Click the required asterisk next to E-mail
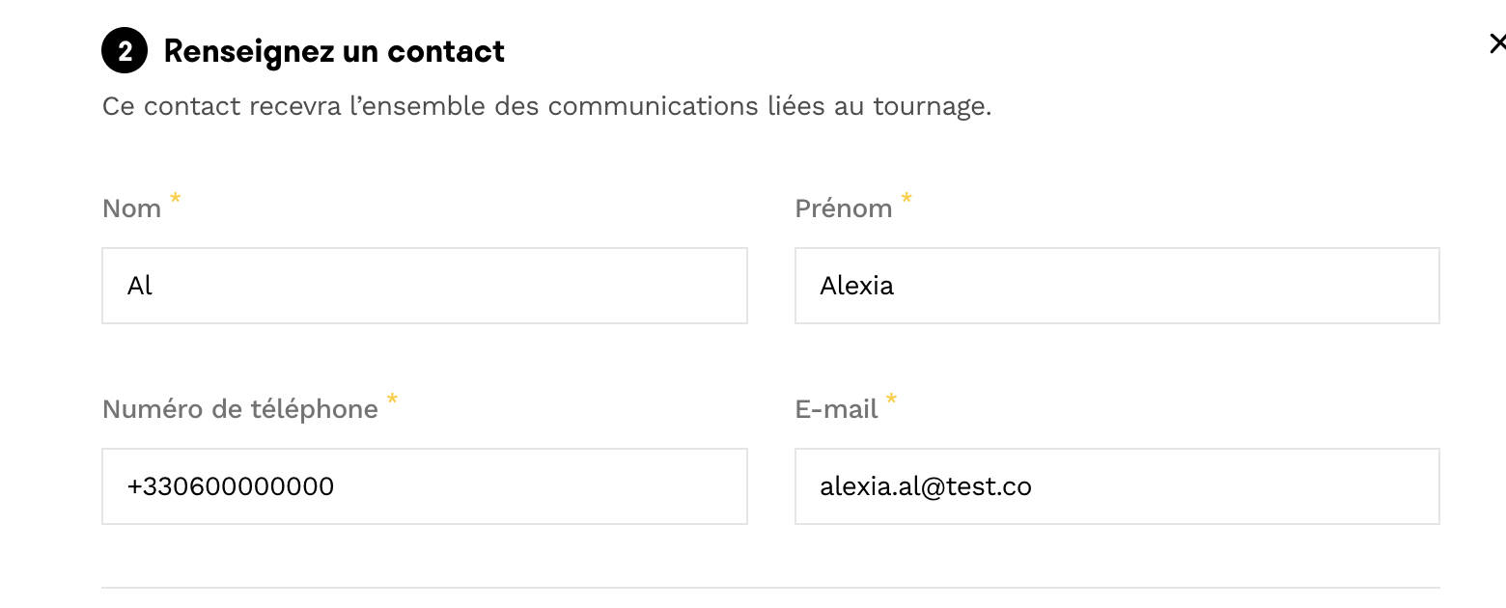 point(891,400)
